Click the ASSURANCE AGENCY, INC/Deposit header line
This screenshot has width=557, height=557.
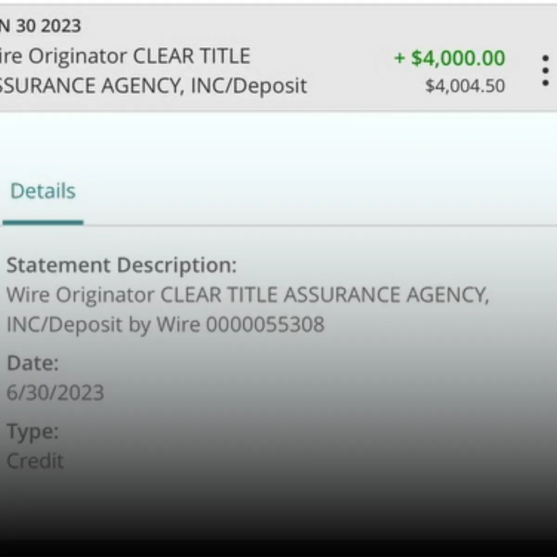(x=153, y=86)
